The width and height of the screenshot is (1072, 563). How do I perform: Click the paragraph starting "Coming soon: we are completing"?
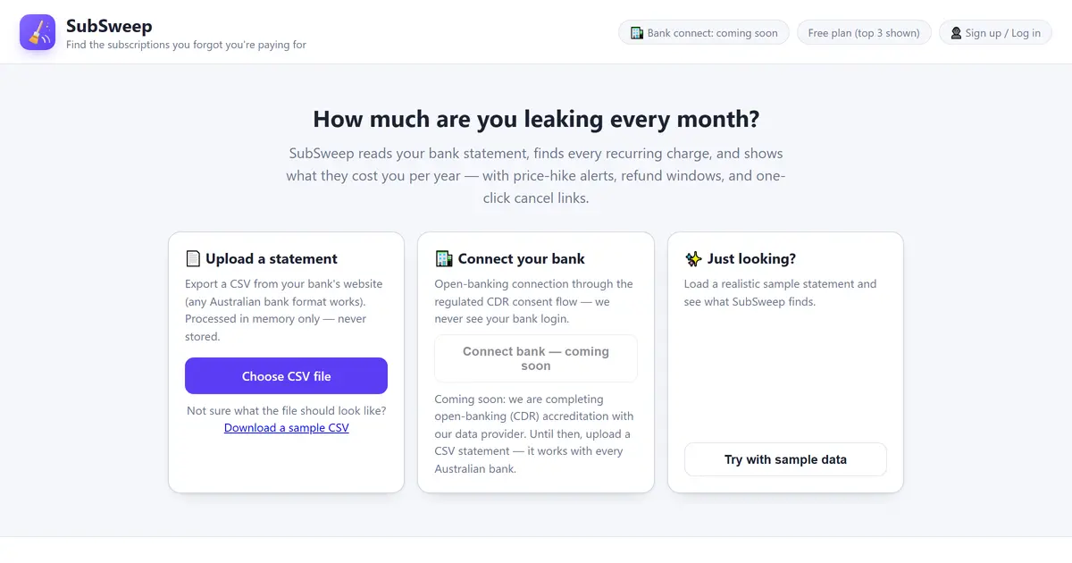click(x=534, y=433)
